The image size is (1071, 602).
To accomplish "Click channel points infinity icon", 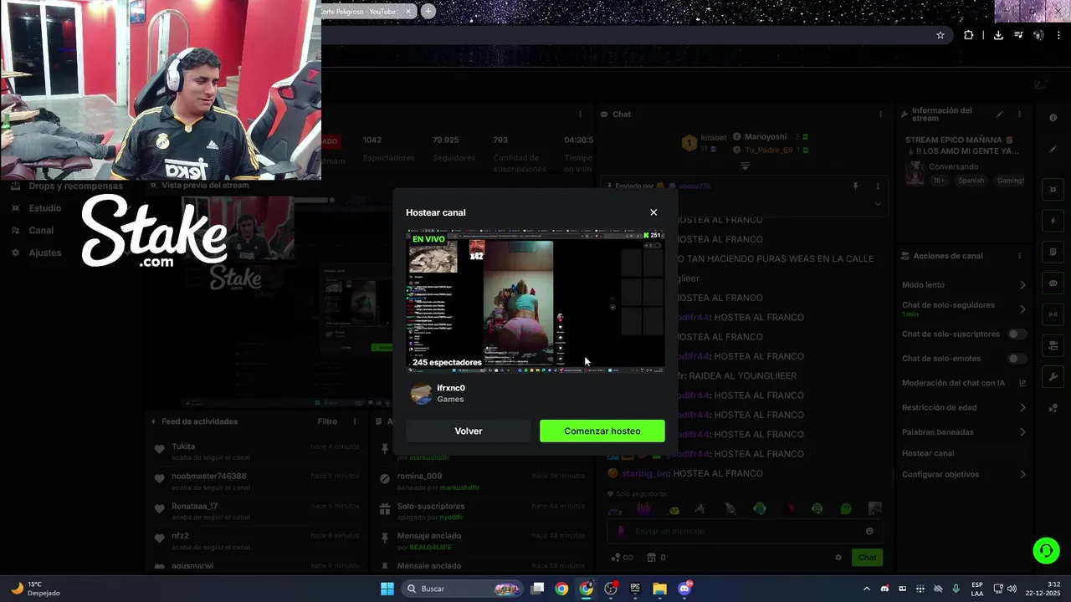I will point(622,558).
